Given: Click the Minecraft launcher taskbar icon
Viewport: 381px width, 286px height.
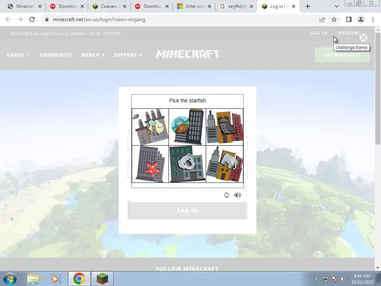Looking at the screenshot, I should tap(102, 279).
